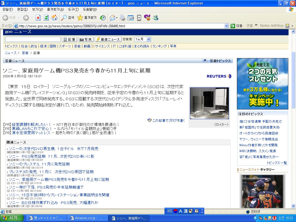Image resolution: width=296 pixels, height=222 pixels.
Task: Refresh the page using the green arrows icon
Action: tap(46, 18)
